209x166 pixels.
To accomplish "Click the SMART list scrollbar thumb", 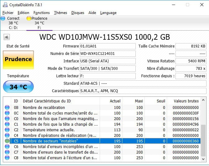I will pyautogui.click(x=203, y=140).
